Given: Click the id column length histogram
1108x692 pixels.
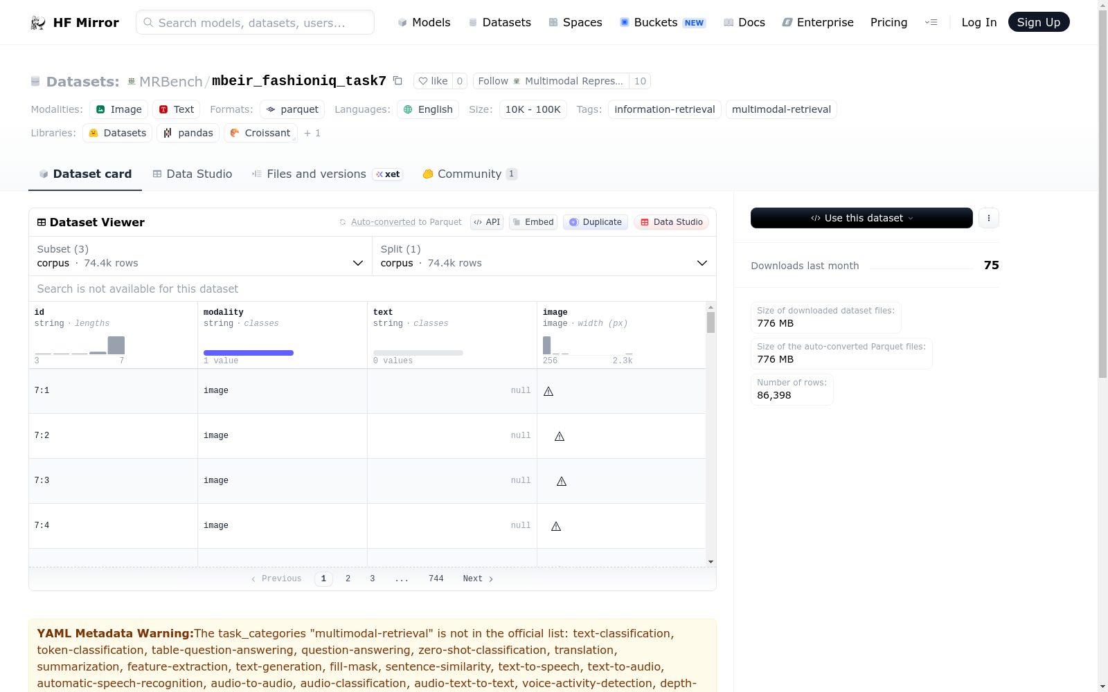Looking at the screenshot, I should coord(80,345).
